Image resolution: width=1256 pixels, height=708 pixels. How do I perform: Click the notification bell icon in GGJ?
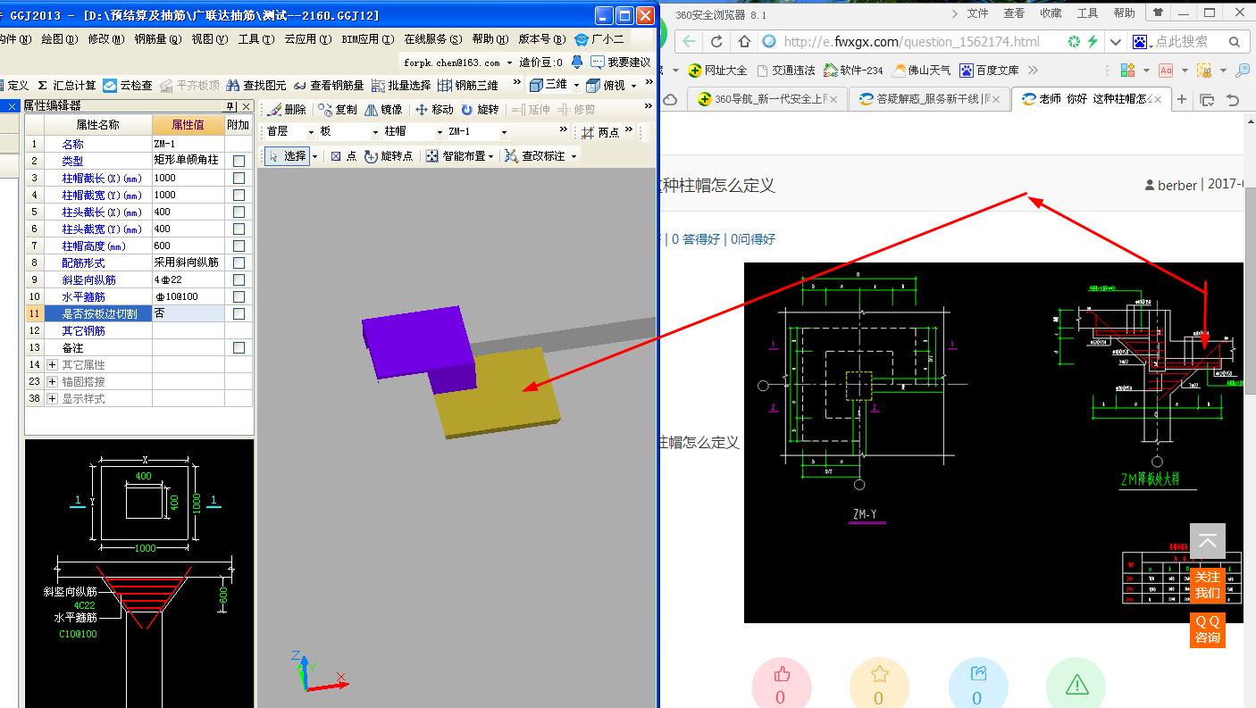[577, 62]
